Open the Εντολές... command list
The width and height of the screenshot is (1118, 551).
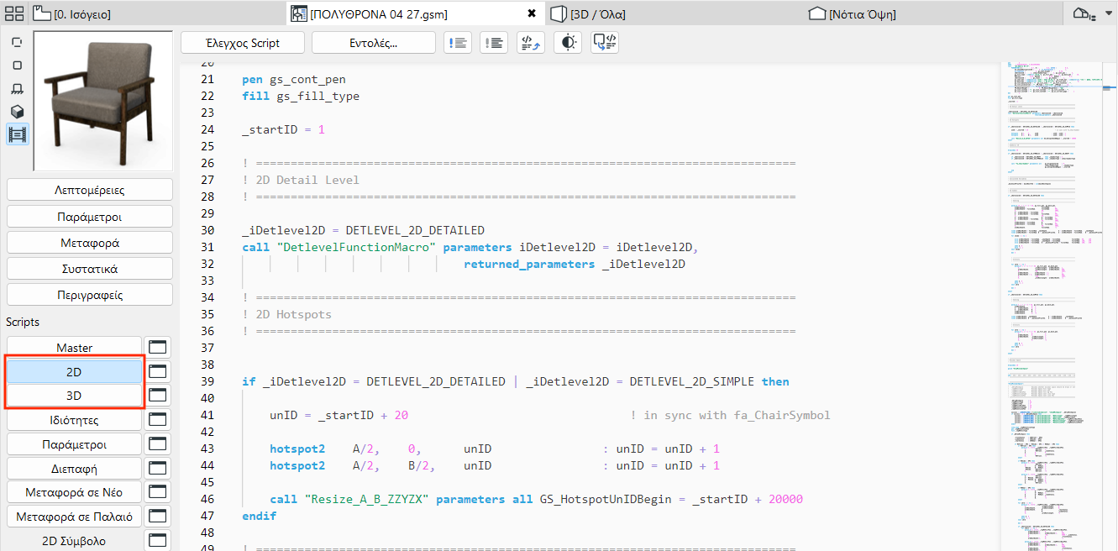(373, 42)
